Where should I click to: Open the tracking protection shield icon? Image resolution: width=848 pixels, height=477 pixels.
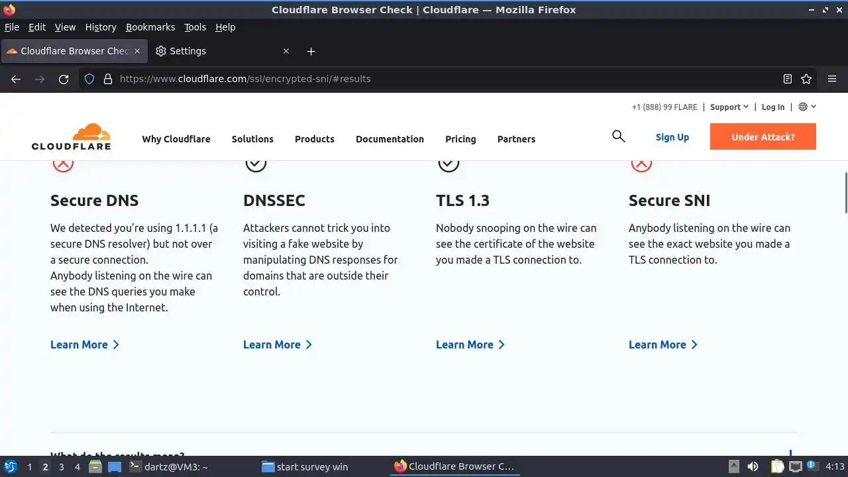click(89, 79)
